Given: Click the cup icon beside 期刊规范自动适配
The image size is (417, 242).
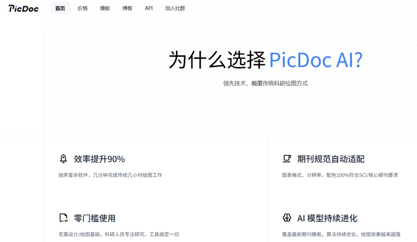Looking at the screenshot, I should click(286, 159).
